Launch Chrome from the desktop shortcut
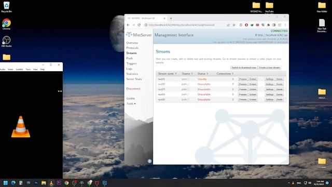 click(x=7, y=24)
